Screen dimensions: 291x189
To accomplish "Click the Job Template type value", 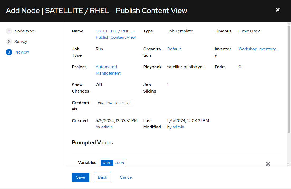I will (x=180, y=31).
